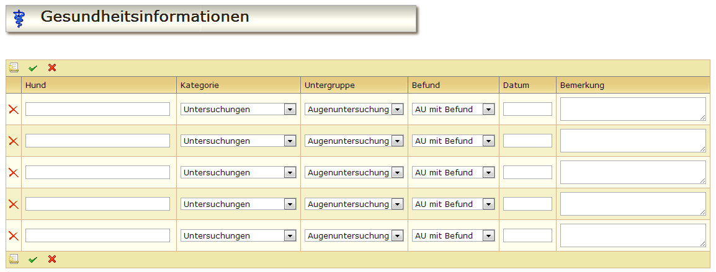Screen dimensions: 716x272
Task: Focus the fifth row Hund input field
Action: click(x=97, y=236)
